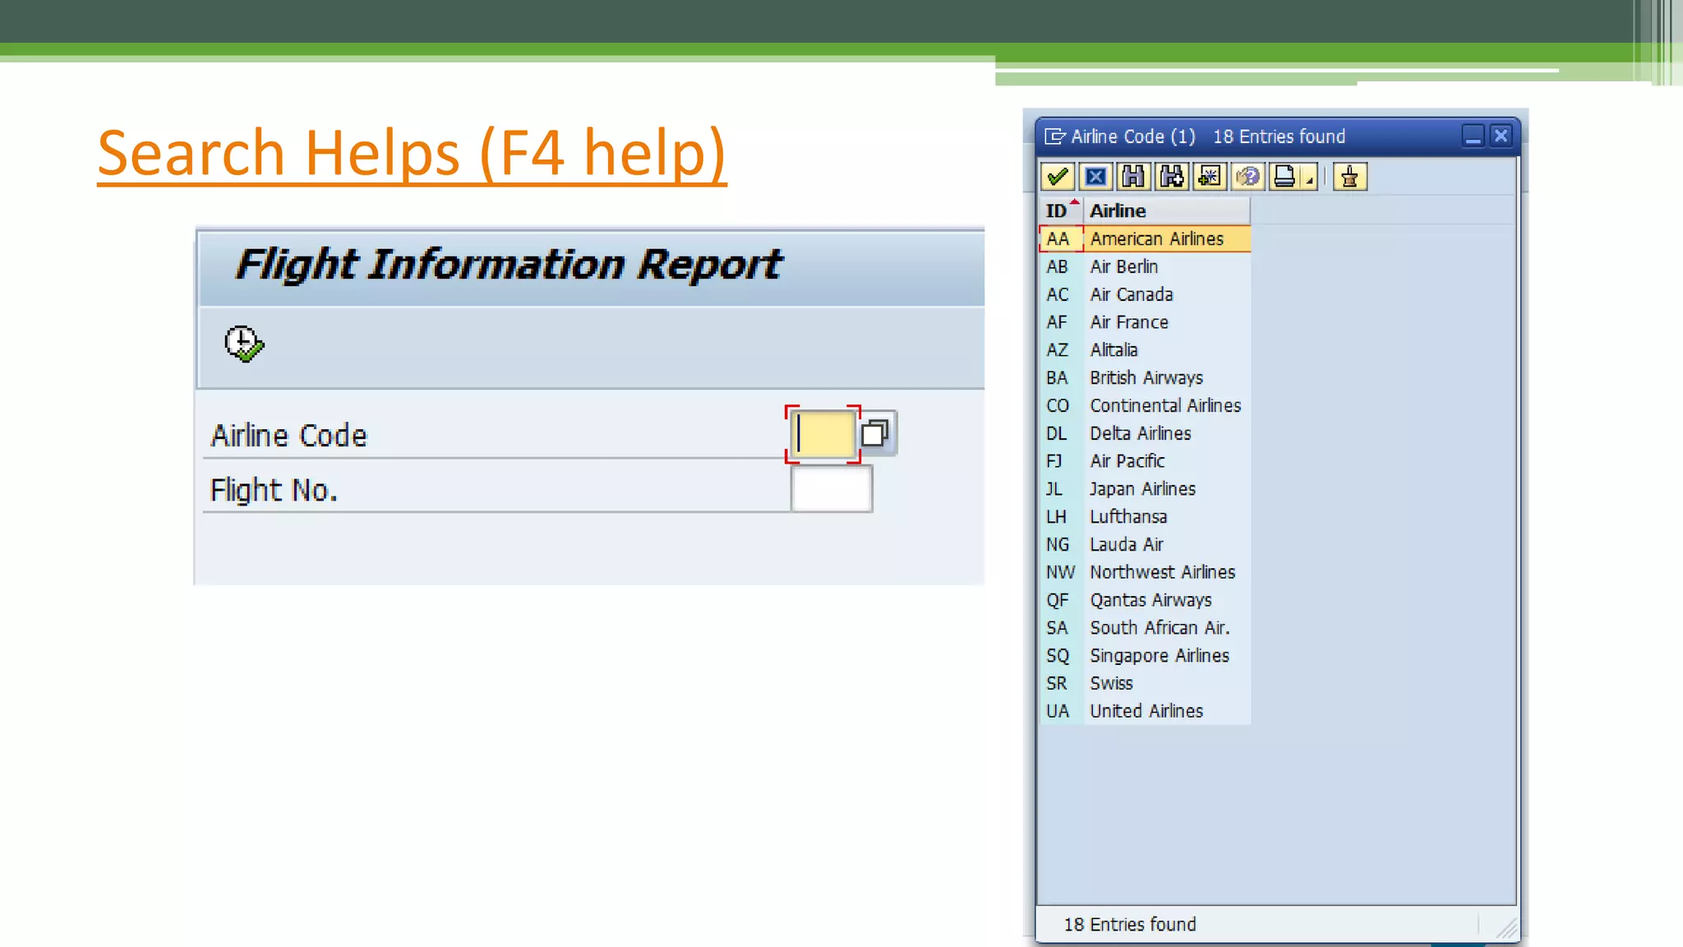This screenshot has width=1683, height=947.
Task: Click the dialog resize grip corner
Action: point(1506,929)
